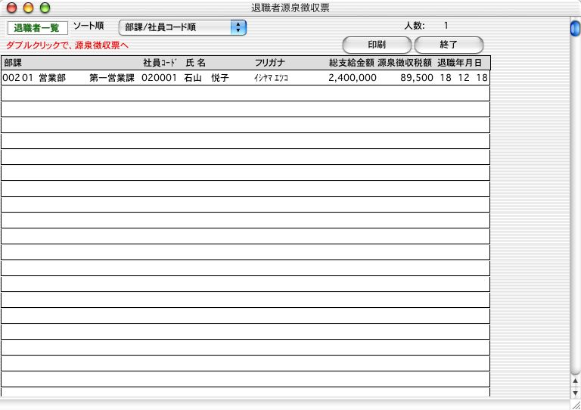
Task: Click the 退職者一覧 label box
Action: (37, 27)
